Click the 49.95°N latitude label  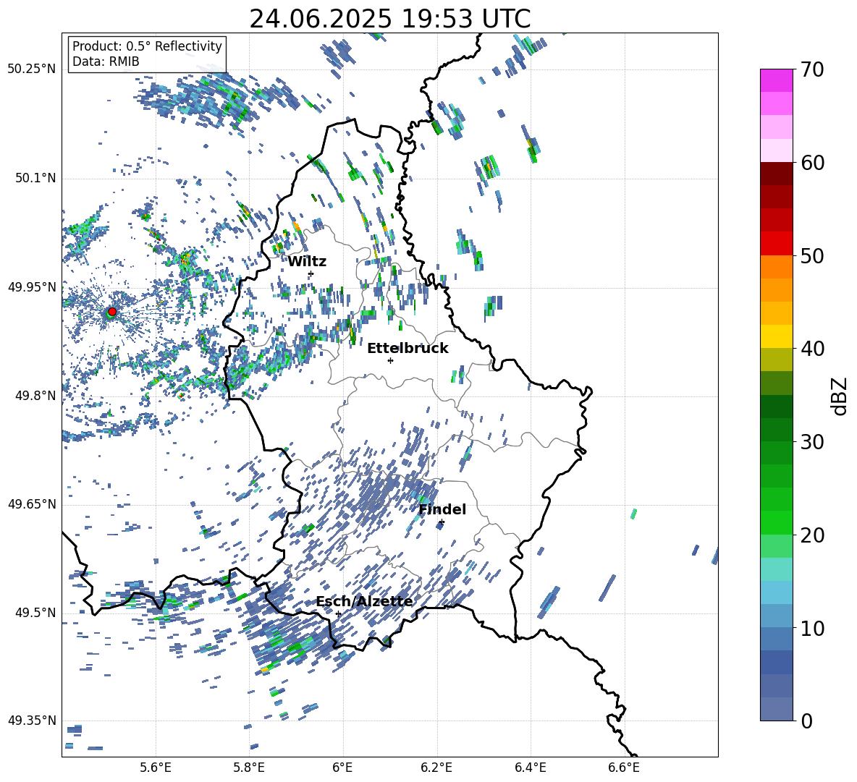(32, 286)
